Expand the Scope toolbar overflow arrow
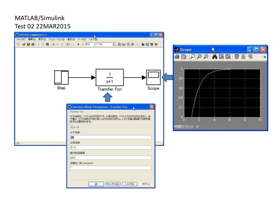This screenshot has width=276, height=207. click(x=265, y=57)
